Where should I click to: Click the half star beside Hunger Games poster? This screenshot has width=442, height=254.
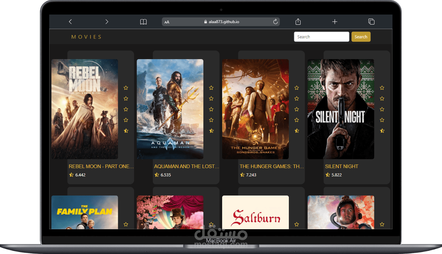(296, 131)
